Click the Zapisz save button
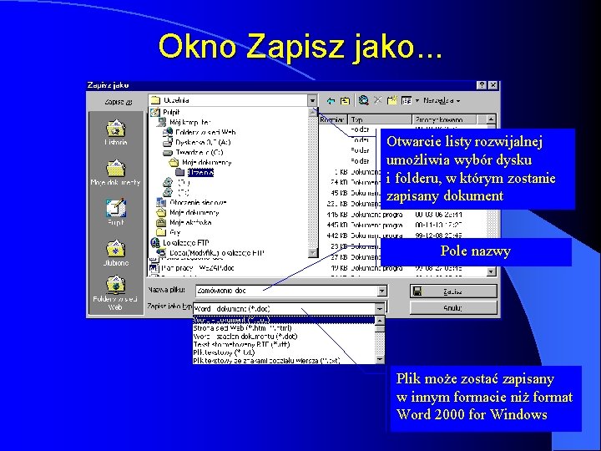This screenshot has height=451, width=601. pos(453,291)
